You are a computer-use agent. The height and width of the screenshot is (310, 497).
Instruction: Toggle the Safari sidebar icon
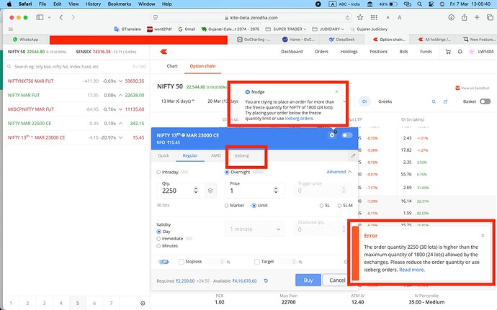pyautogui.click(x=40, y=17)
